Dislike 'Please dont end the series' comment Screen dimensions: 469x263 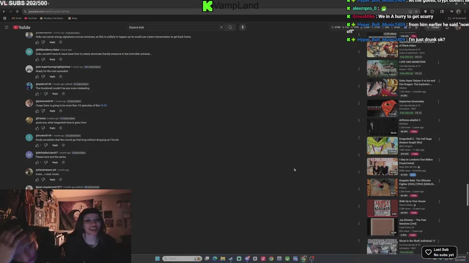point(46,163)
